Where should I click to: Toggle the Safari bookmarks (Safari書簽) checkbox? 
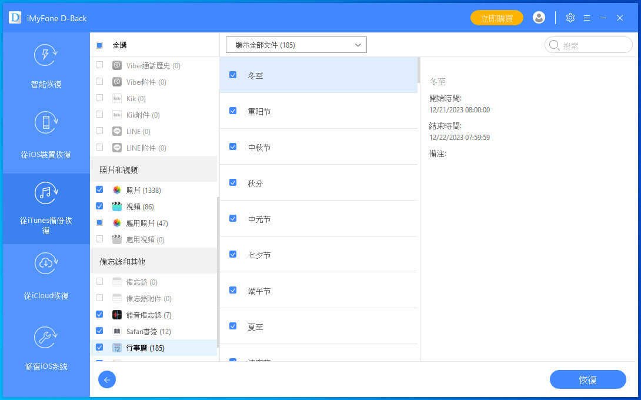[99, 331]
